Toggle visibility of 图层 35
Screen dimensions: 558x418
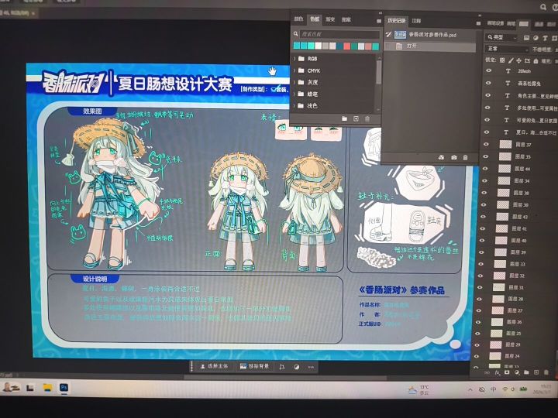pyautogui.click(x=486, y=156)
